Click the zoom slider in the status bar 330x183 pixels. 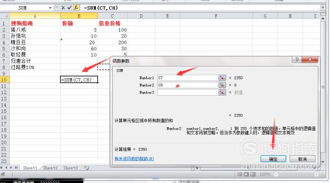tap(296, 174)
